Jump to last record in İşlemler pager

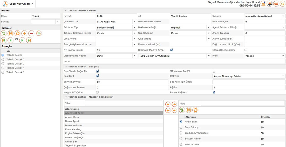[29, 40]
